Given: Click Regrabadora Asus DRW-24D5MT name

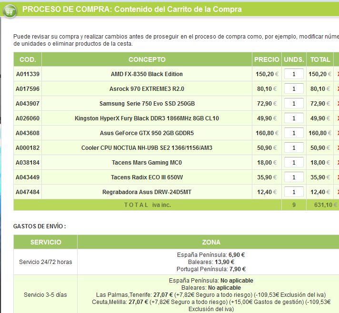Looking at the screenshot, I should click(147, 192).
